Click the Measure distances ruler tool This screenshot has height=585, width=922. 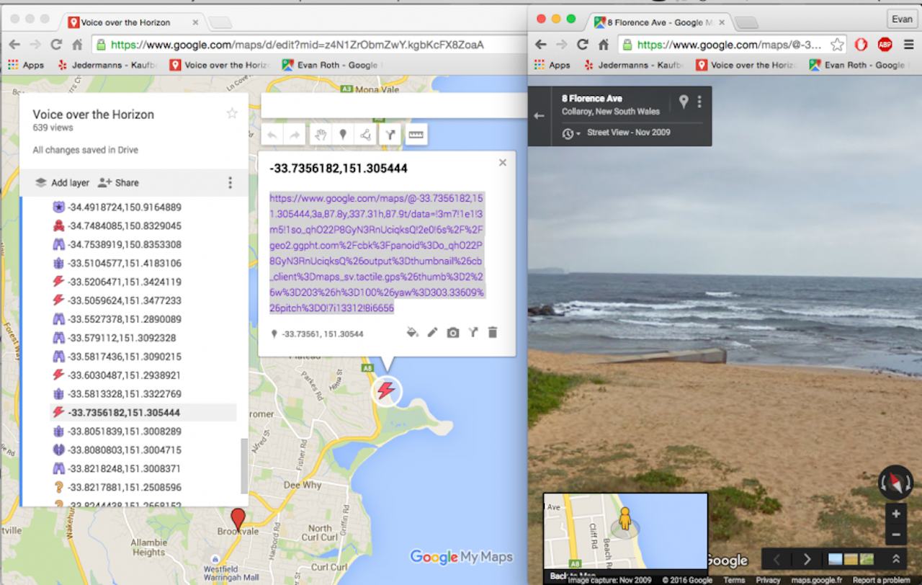pyautogui.click(x=416, y=134)
